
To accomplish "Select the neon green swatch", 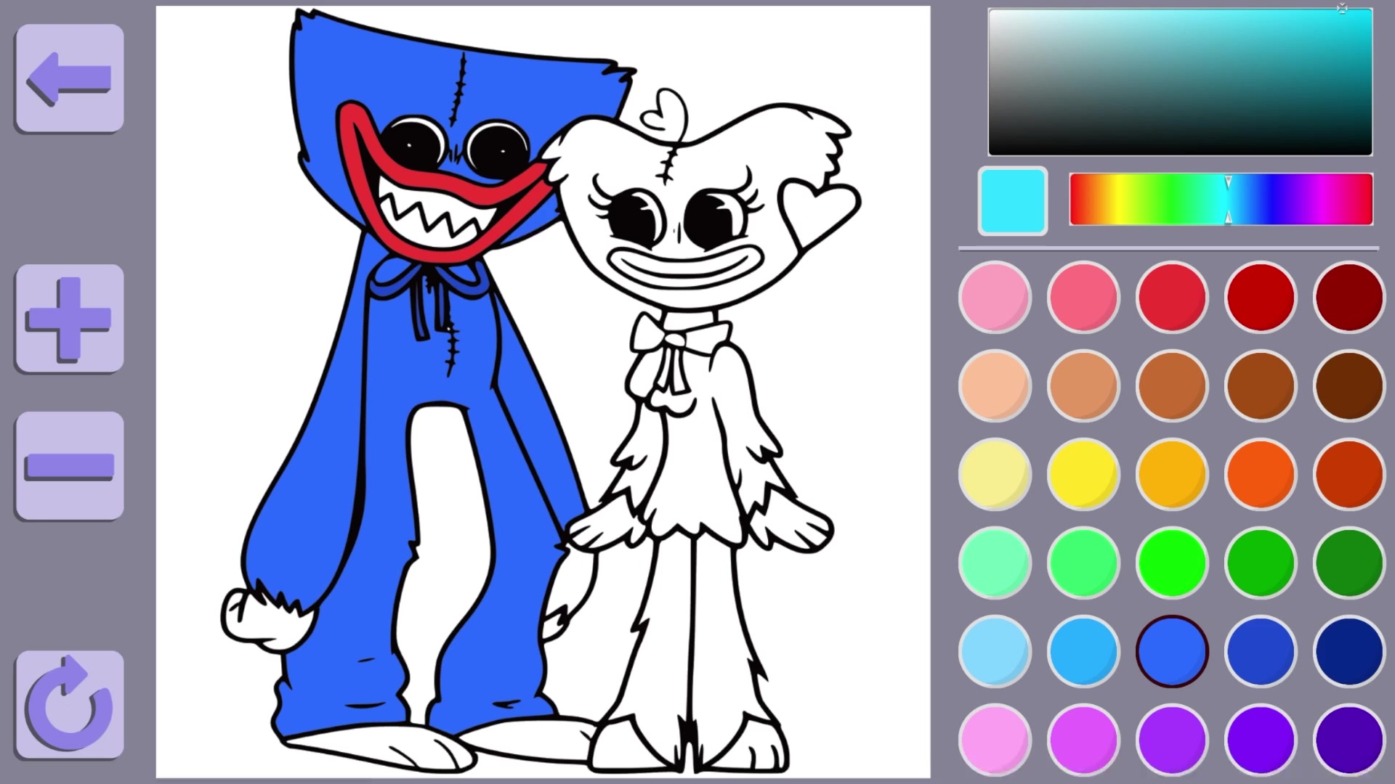I will [1172, 563].
